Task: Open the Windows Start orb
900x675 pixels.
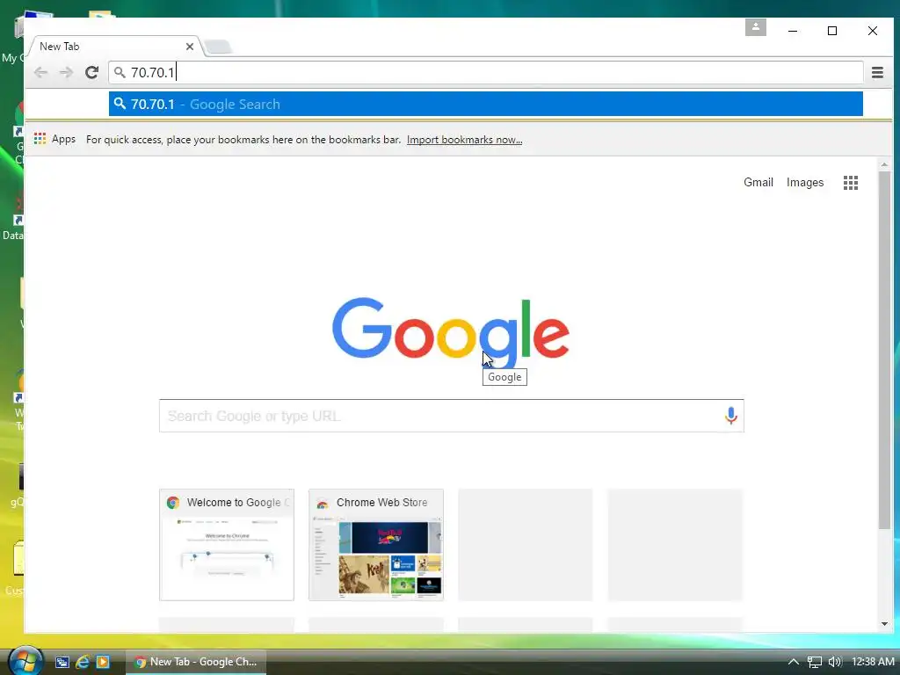Action: pos(25,661)
